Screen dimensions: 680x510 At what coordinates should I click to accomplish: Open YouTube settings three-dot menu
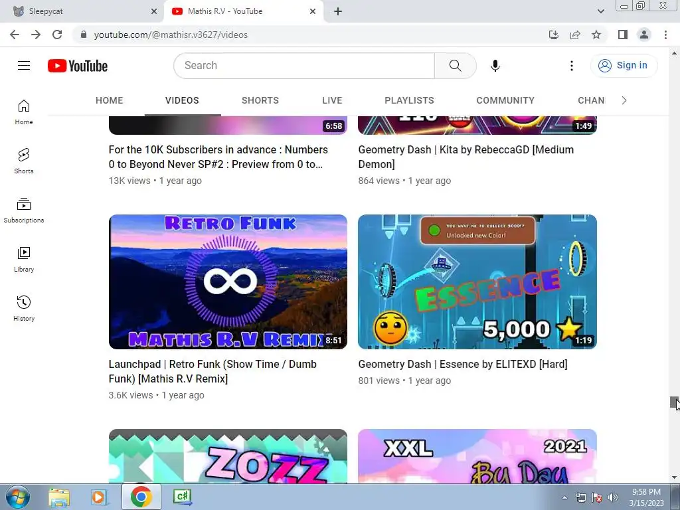pyautogui.click(x=572, y=66)
